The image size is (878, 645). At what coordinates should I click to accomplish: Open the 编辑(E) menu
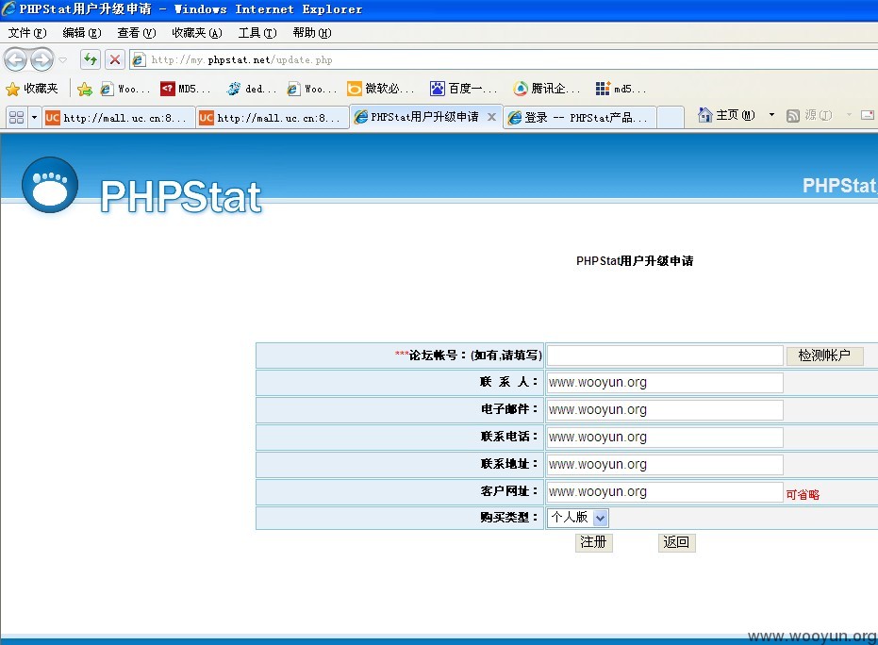click(x=82, y=32)
